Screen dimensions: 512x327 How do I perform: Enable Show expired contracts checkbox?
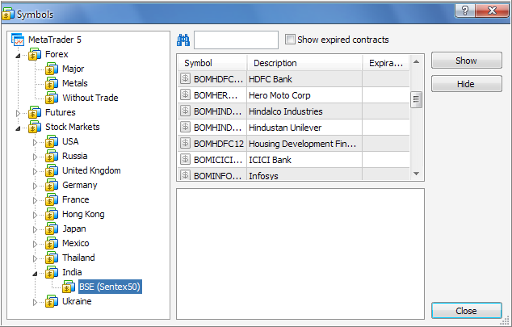(290, 40)
